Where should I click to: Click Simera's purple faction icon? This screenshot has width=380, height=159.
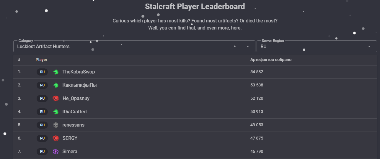pyautogui.click(x=56, y=152)
